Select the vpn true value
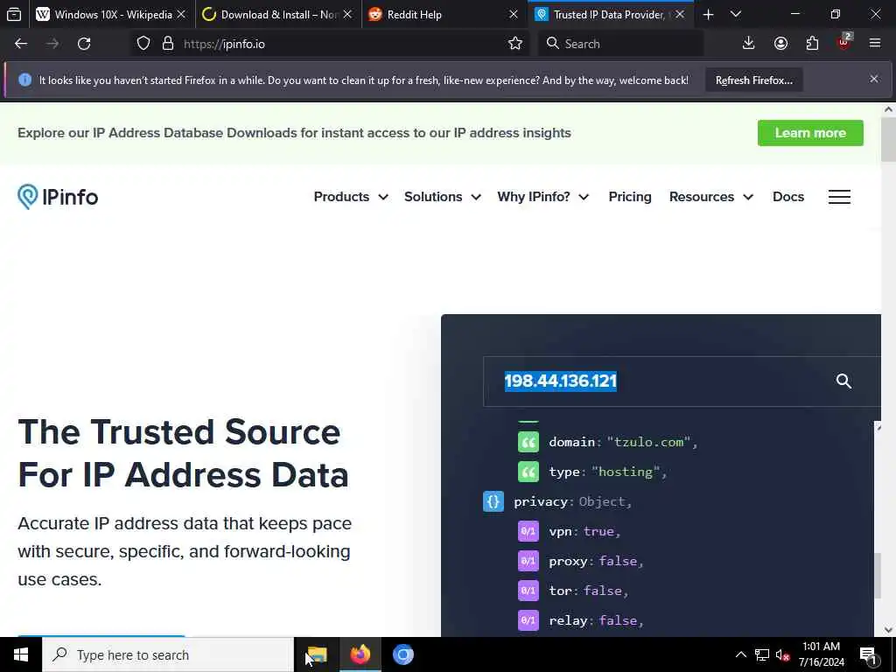This screenshot has height=672, width=896. pyautogui.click(x=598, y=531)
